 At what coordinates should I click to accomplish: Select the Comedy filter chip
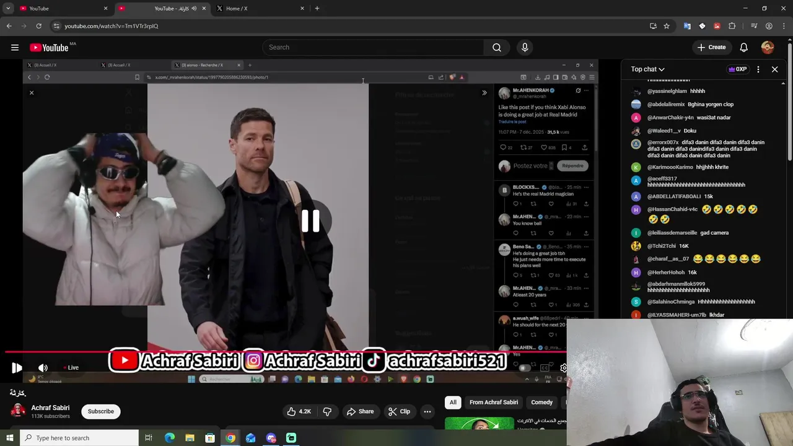tap(541, 402)
